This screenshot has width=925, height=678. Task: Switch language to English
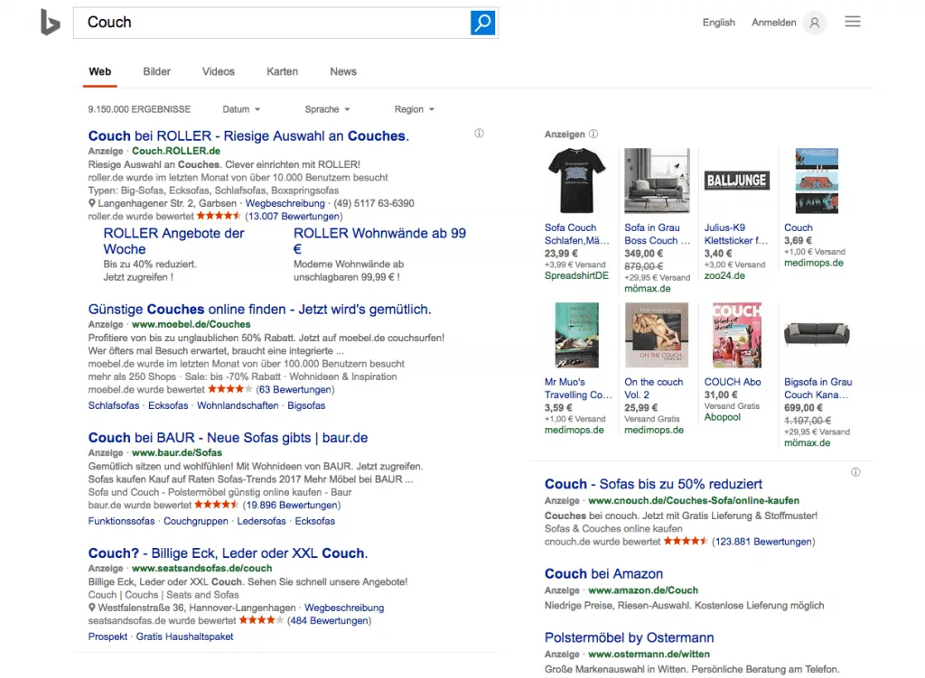coord(718,23)
